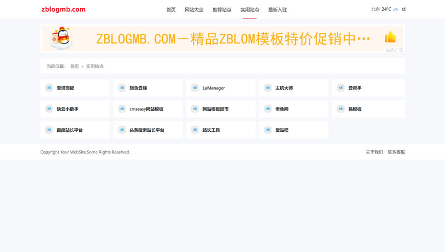Open the 百度站长平台 site link
Screen dimensions: 445x252
pyautogui.click(x=70, y=130)
